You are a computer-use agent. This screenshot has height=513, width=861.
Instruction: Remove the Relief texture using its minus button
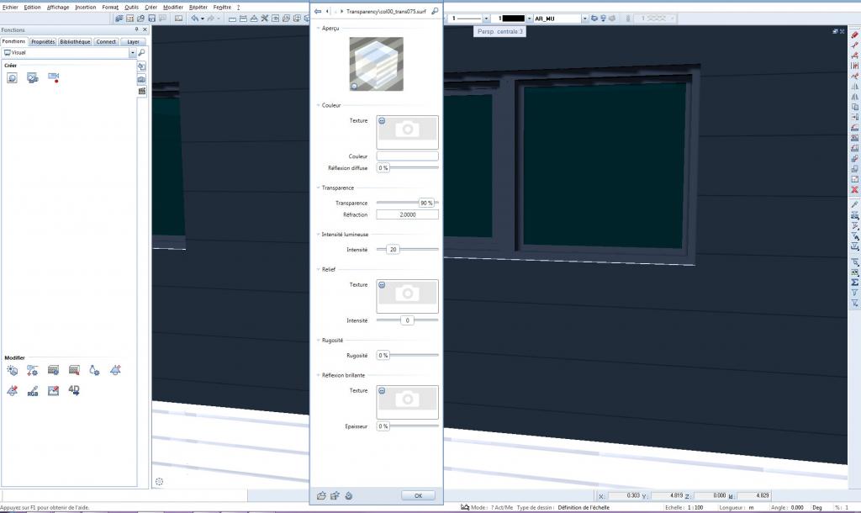(x=383, y=285)
